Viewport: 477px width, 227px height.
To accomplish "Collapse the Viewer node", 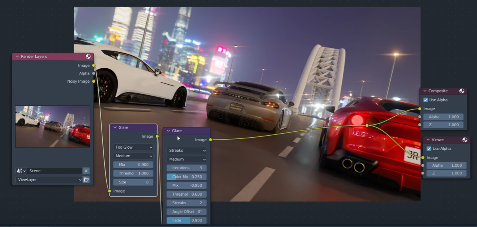I will coord(428,140).
